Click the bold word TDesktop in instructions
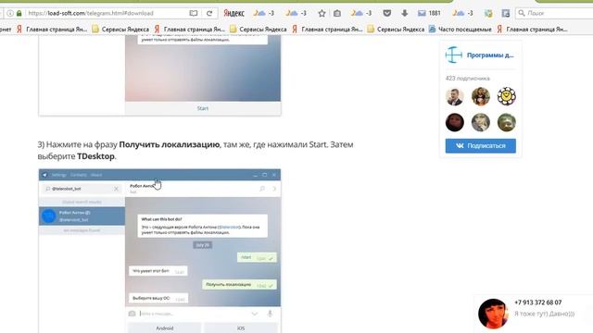This screenshot has width=593, height=333. click(95, 156)
